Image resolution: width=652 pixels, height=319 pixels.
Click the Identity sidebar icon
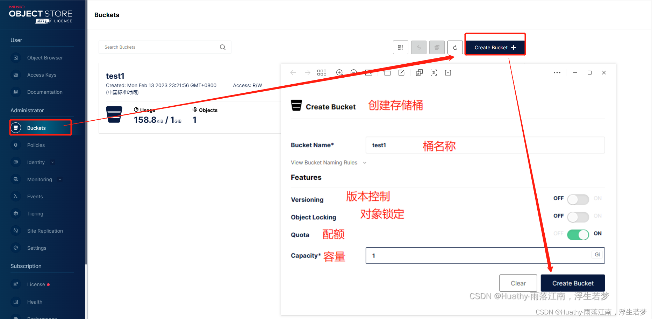pyautogui.click(x=16, y=162)
